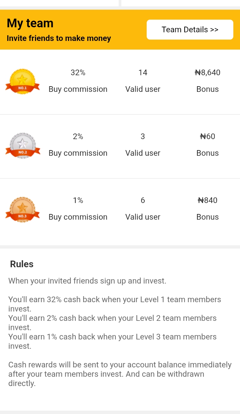This screenshot has width=240, height=414.
Task: Tap the 6 Valid user count
Action: tap(143, 200)
